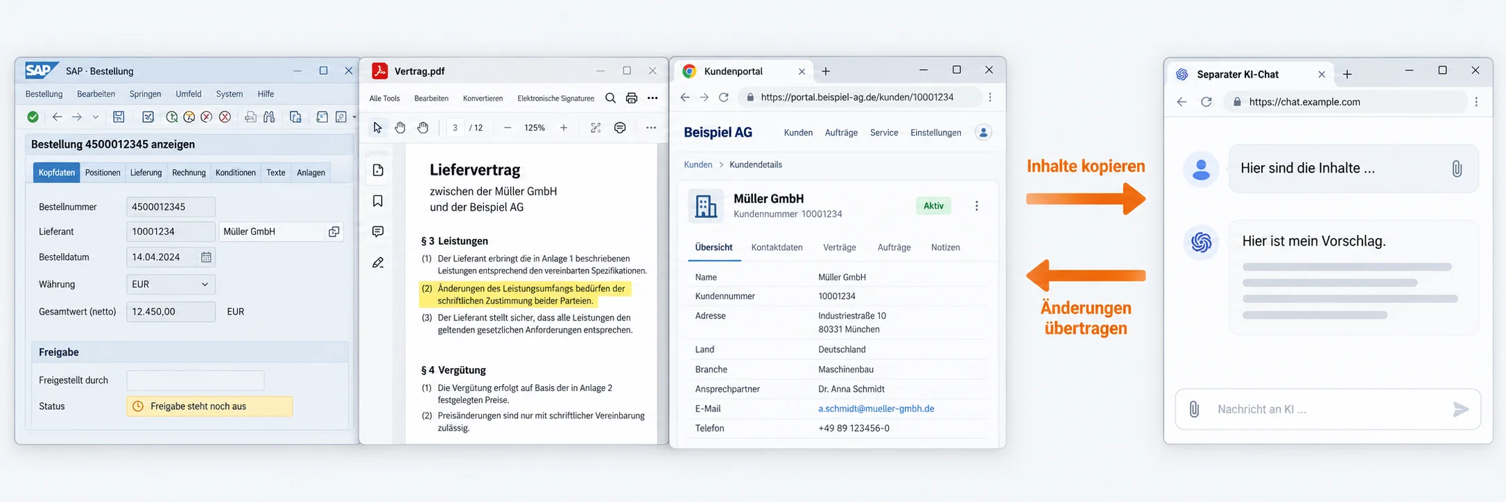Click the PDF page number field showing 3
The image size is (1506, 502).
(455, 128)
